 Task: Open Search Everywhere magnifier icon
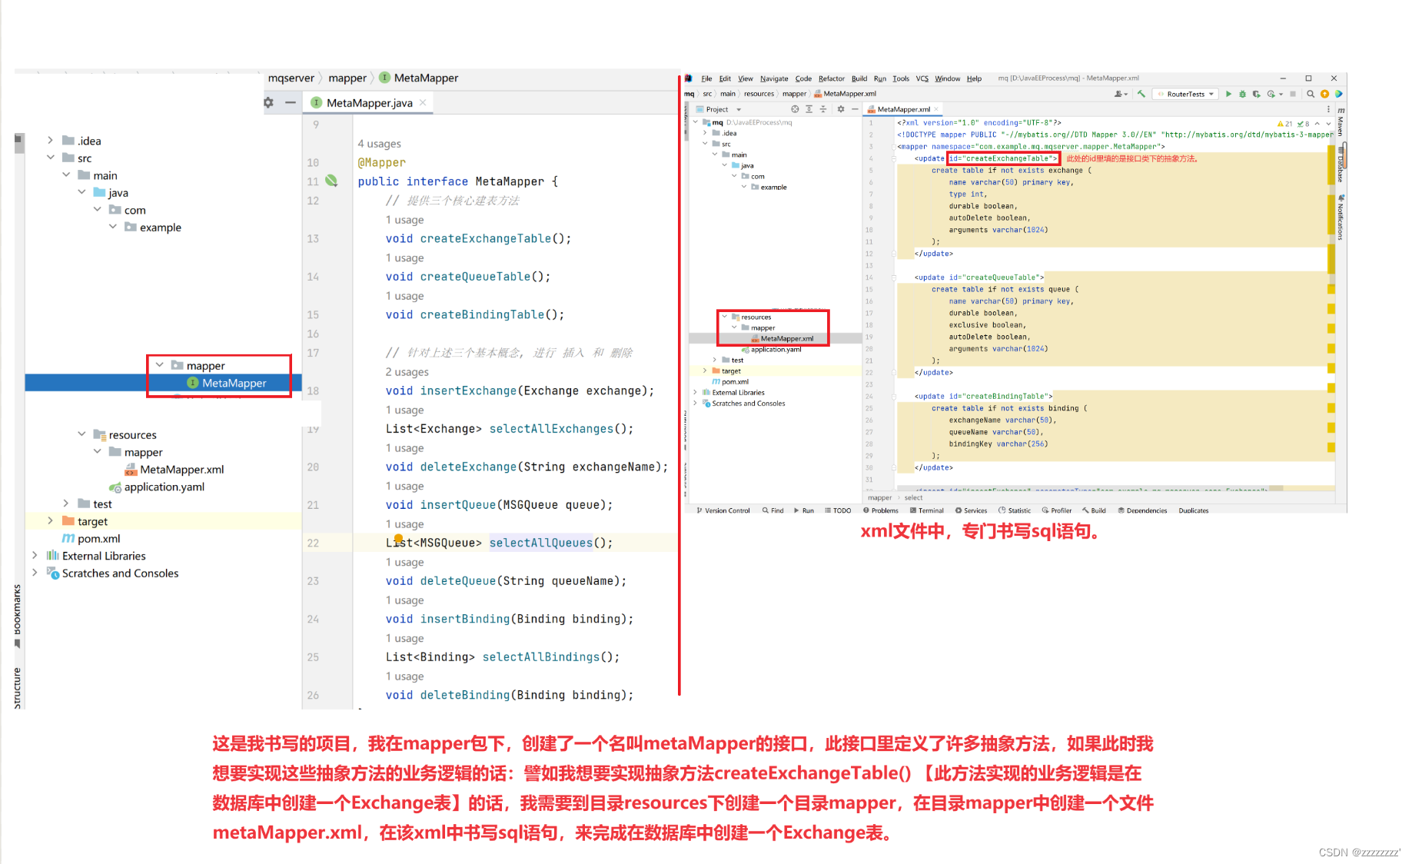click(1311, 94)
